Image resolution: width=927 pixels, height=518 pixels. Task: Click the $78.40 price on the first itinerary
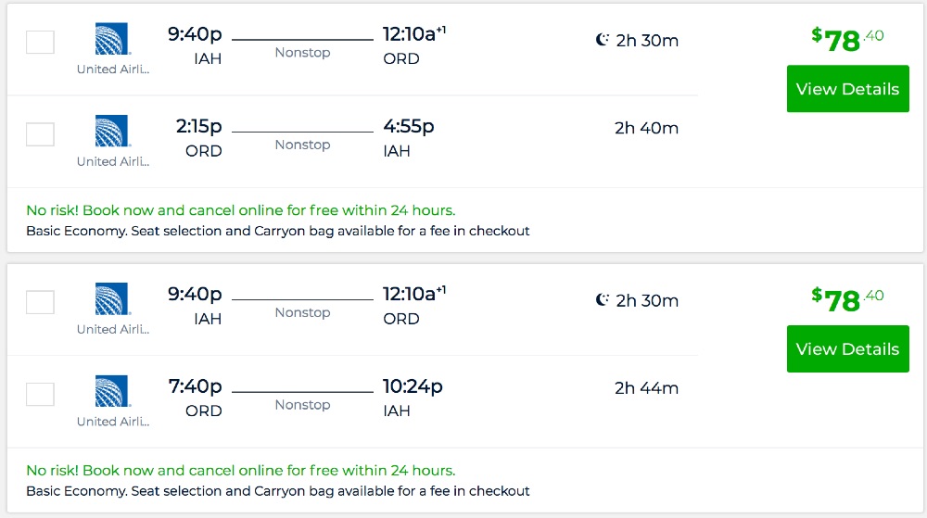847,39
